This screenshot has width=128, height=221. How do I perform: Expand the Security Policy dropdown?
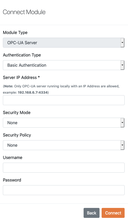coord(64,145)
